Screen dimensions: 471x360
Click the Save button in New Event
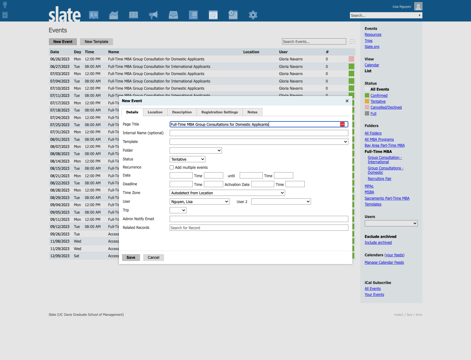coord(131,258)
